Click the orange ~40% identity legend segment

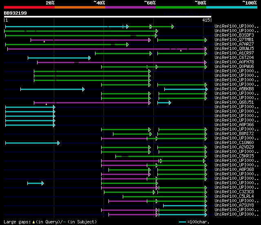coord(80,7)
